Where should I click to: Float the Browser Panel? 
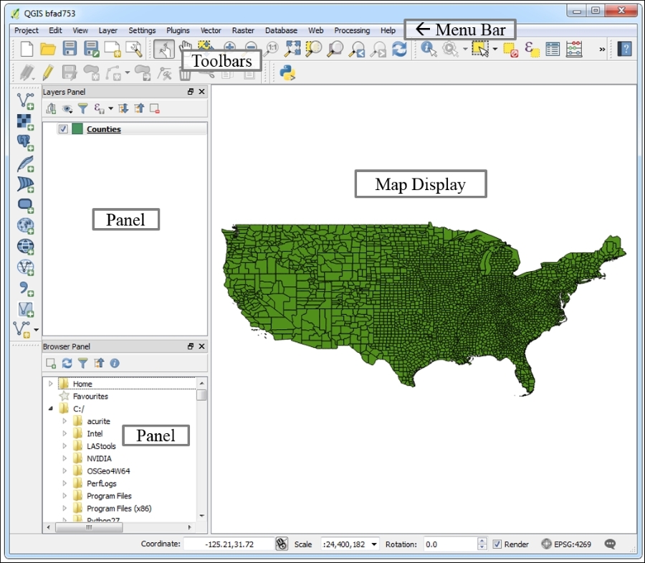[191, 346]
